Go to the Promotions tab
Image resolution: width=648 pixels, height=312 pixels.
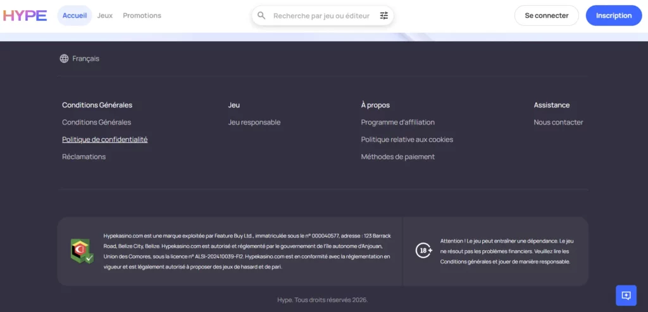tap(142, 16)
